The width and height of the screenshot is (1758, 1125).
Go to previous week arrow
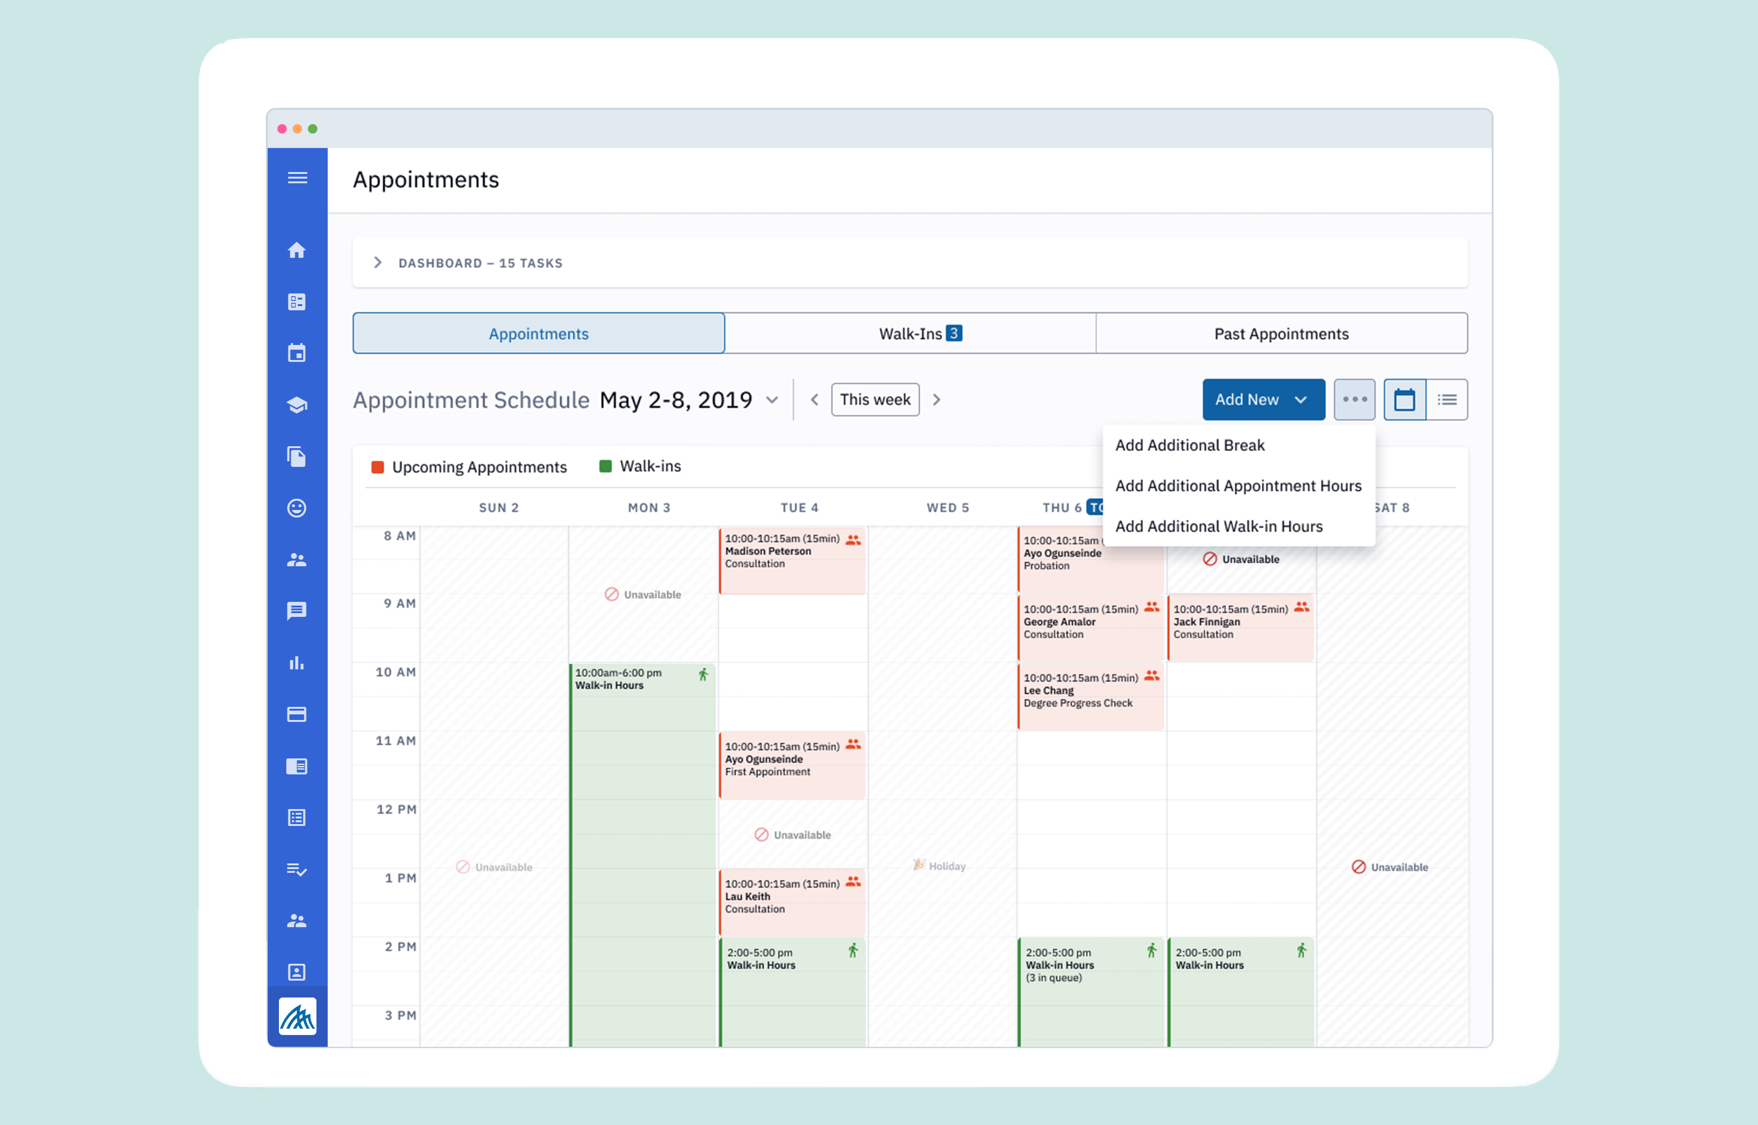814,399
